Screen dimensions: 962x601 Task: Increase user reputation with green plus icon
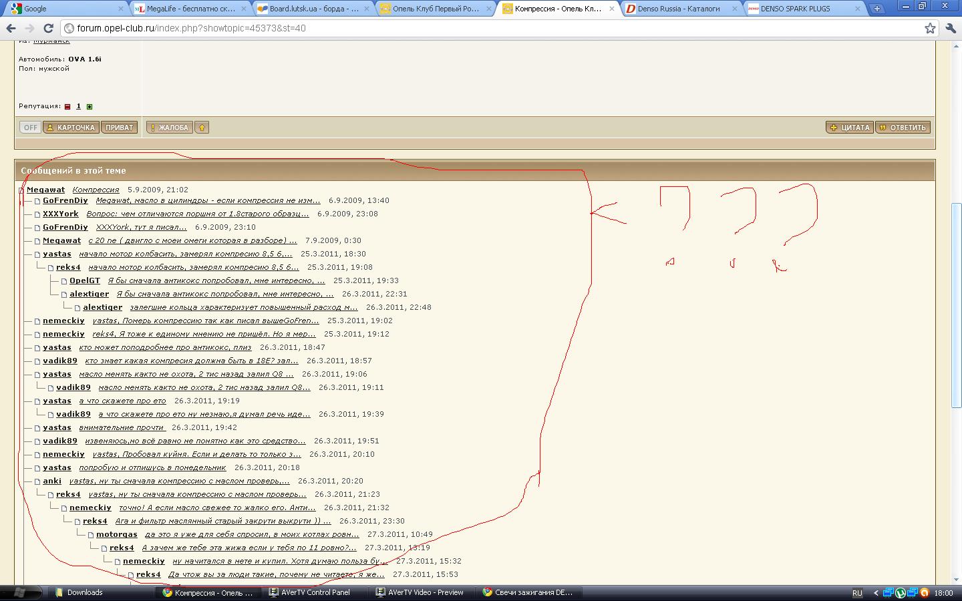pos(90,106)
